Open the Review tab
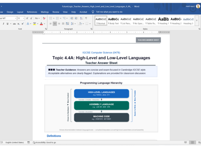Image resolution: width=201 pixels, height=150 pixels. (x=56, y=12)
